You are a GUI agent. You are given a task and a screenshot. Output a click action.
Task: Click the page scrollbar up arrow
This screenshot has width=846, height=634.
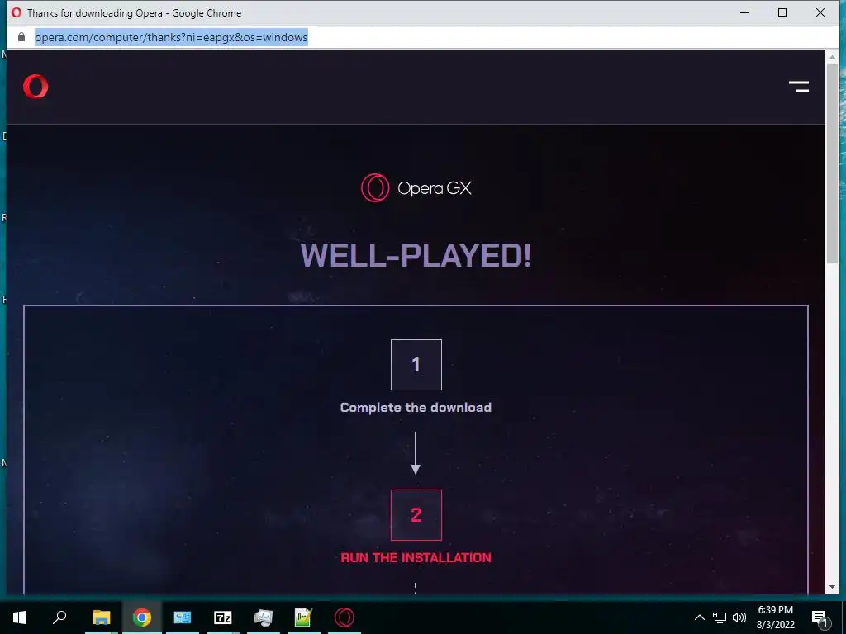click(832, 56)
